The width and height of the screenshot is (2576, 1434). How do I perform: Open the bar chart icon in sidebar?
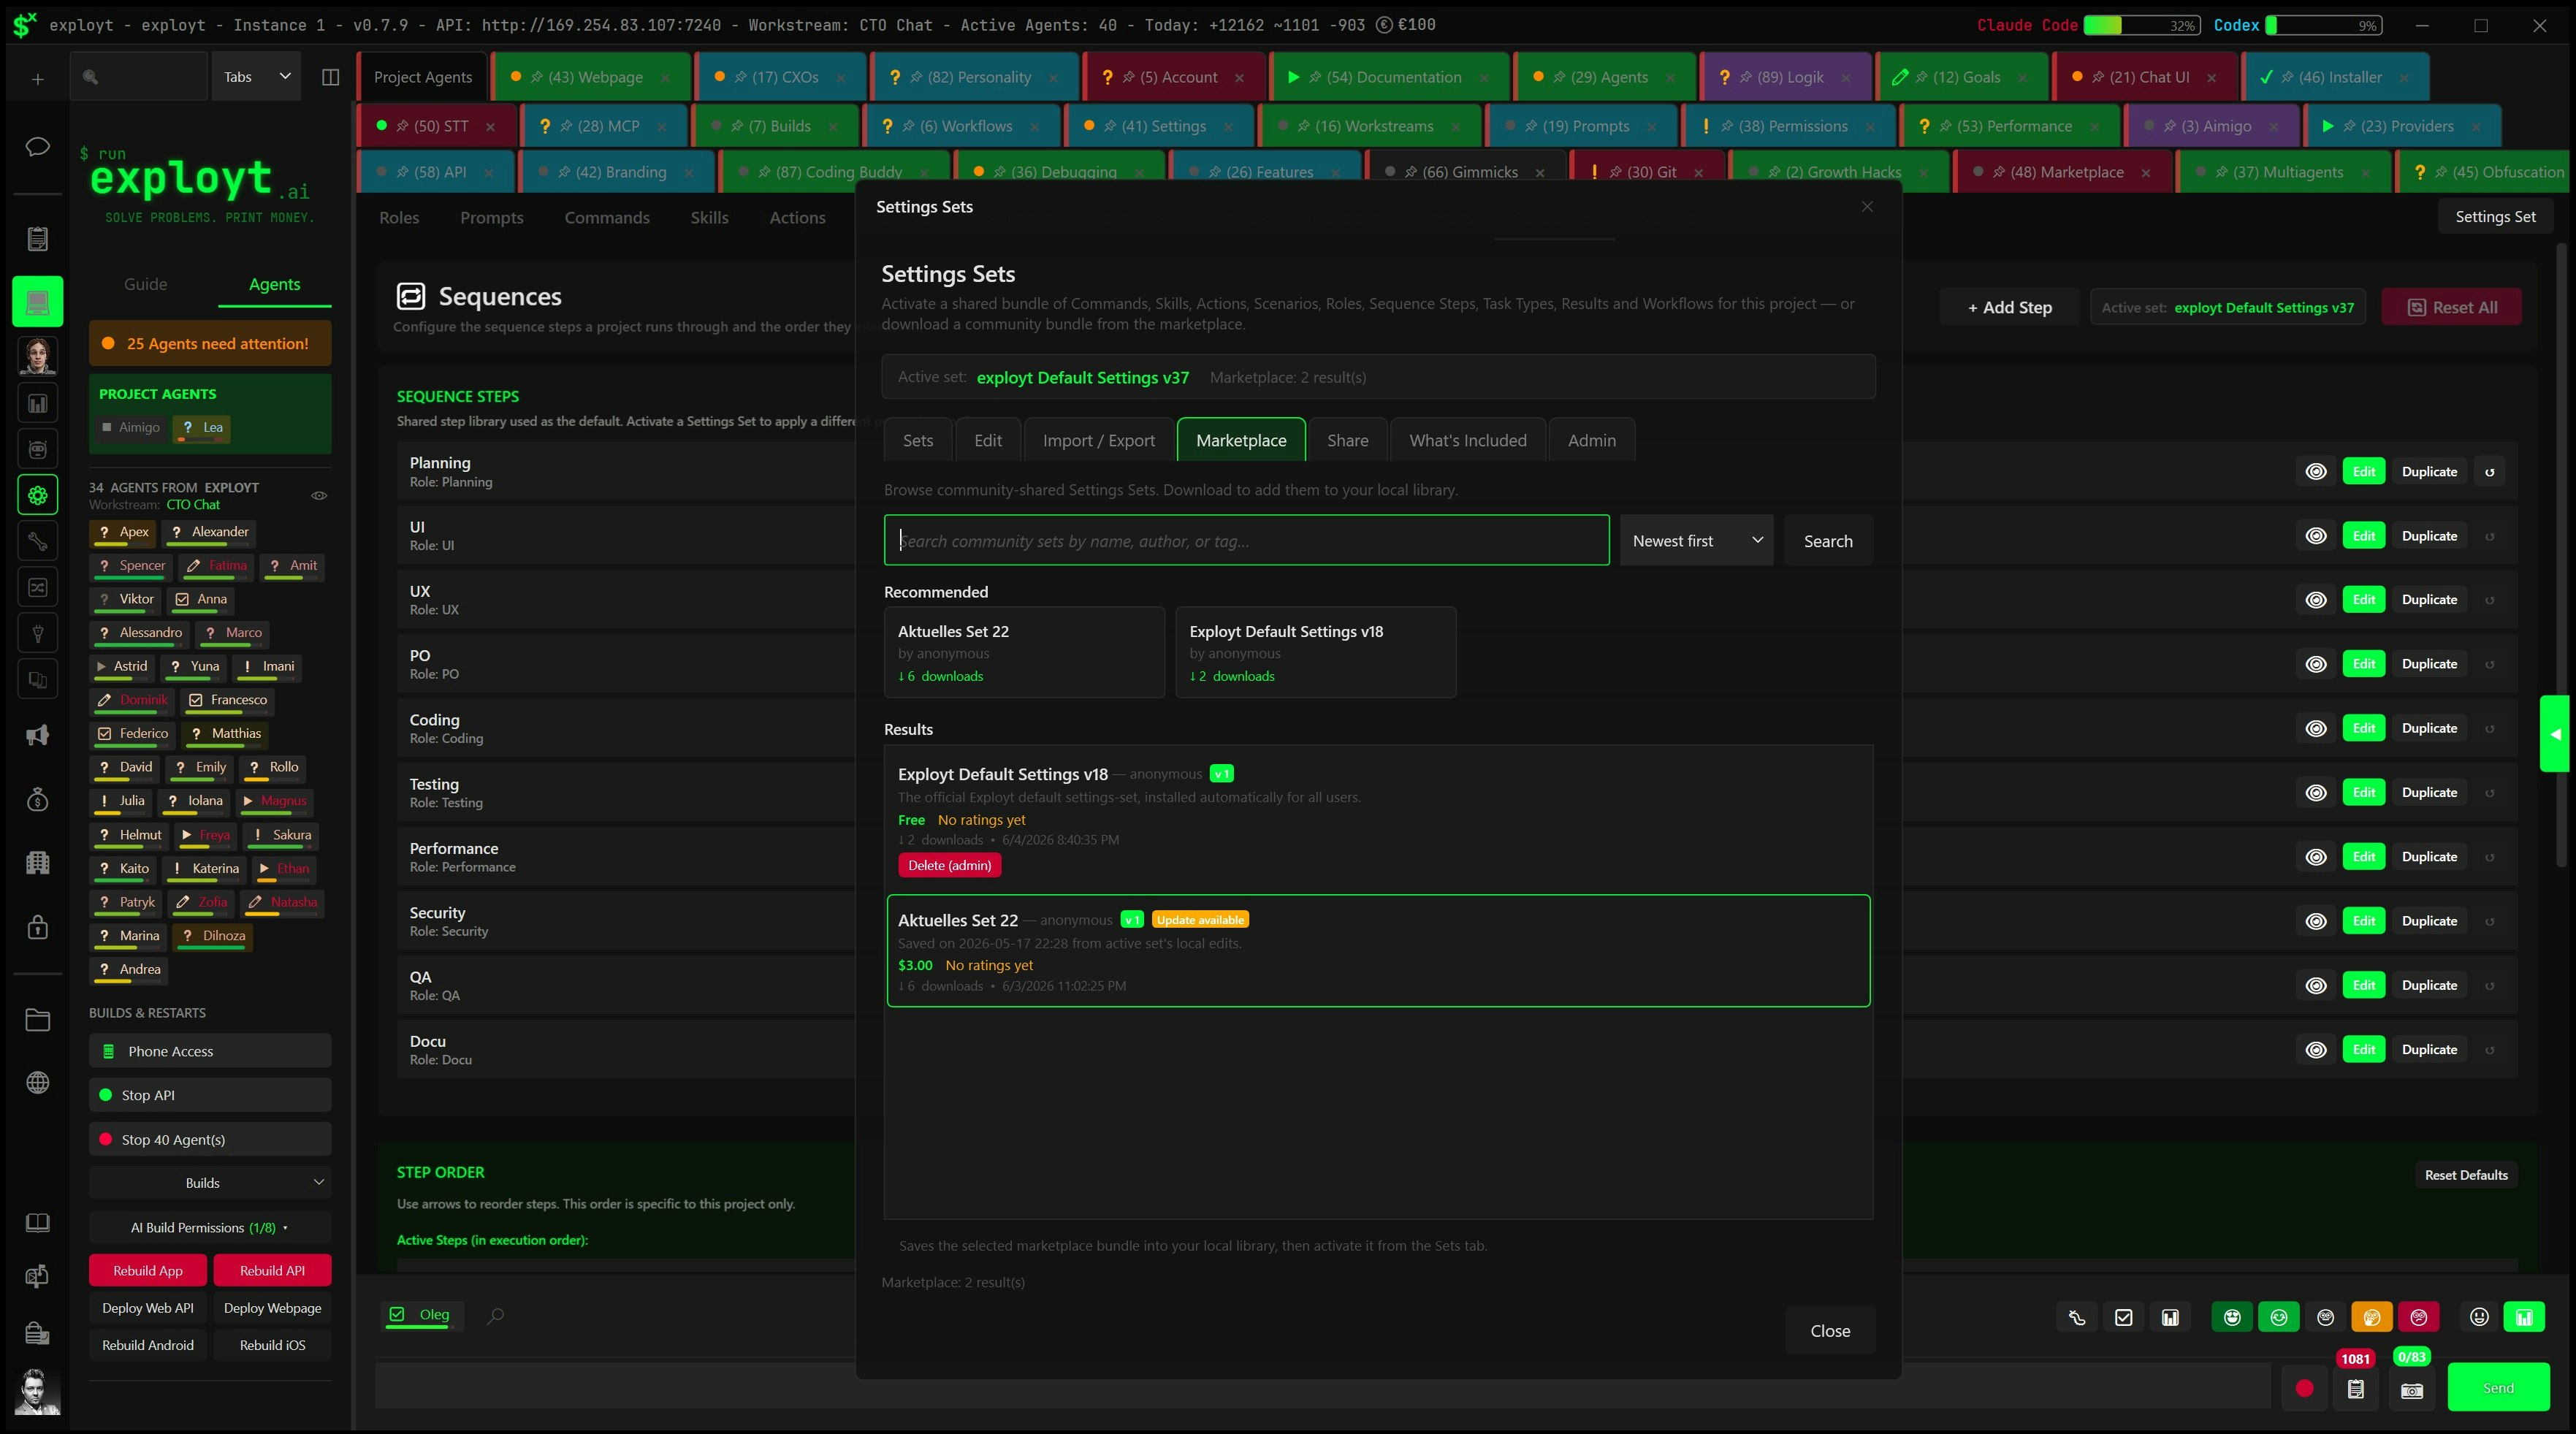coord(37,404)
